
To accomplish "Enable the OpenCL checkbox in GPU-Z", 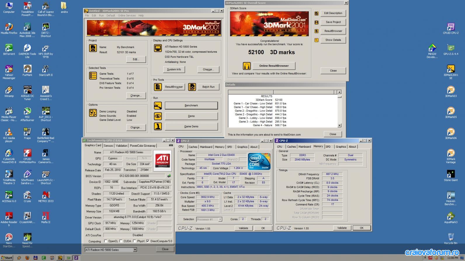I will pyautogui.click(x=106, y=241).
